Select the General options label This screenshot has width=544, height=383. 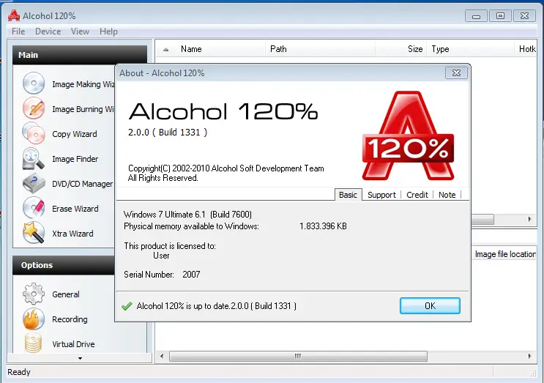66,294
